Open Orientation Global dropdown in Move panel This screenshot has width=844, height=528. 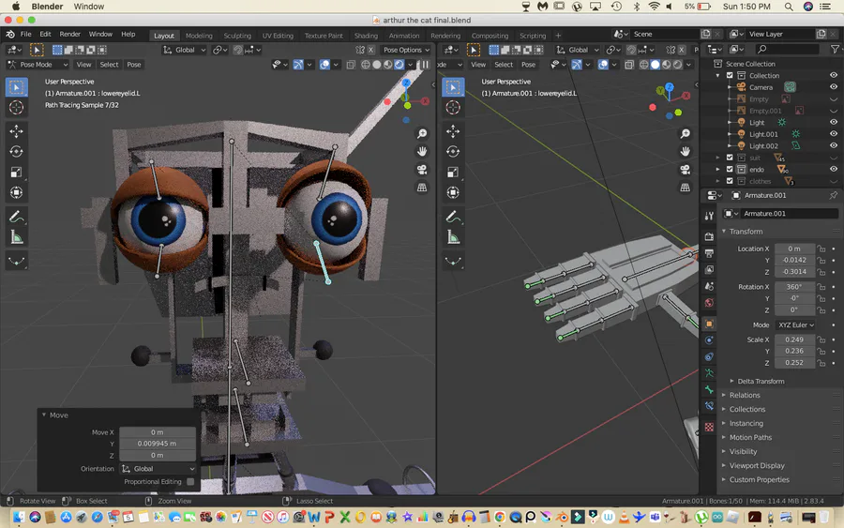pos(158,469)
